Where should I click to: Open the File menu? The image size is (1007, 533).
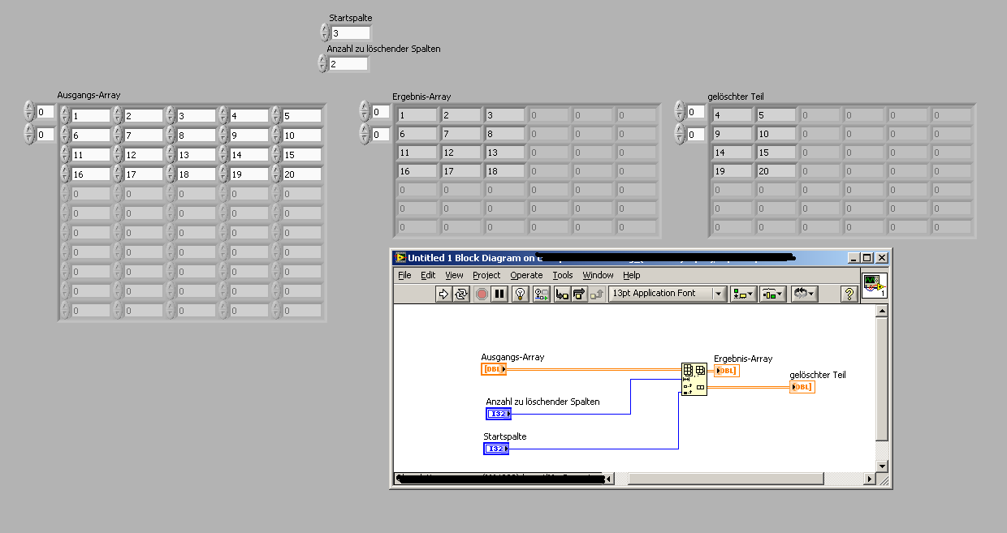pos(404,276)
